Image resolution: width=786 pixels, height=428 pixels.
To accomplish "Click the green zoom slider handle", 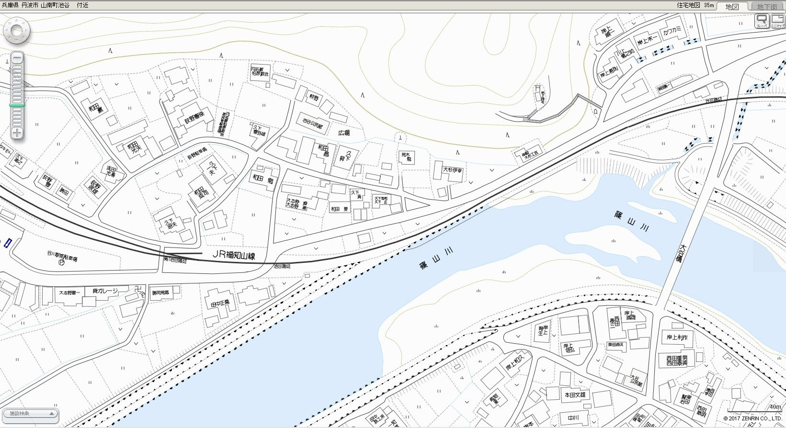I will click(17, 105).
